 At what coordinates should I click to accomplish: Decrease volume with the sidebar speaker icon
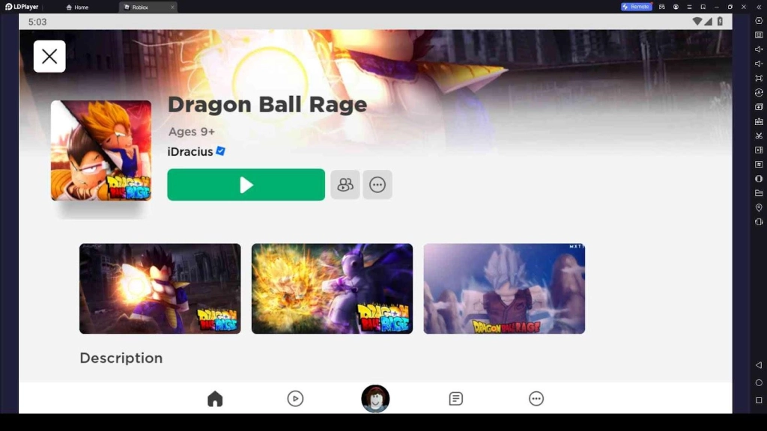pos(759,64)
